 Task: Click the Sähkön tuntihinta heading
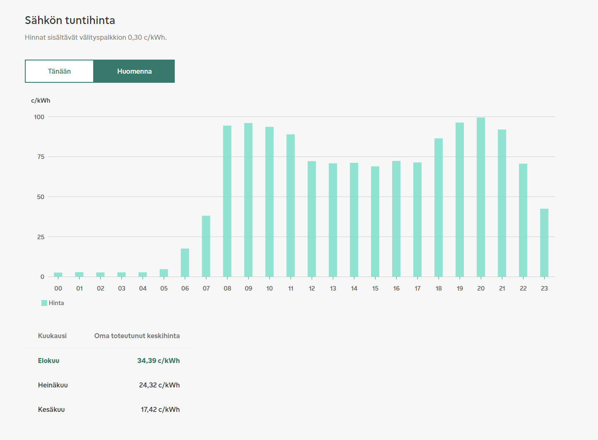point(70,20)
